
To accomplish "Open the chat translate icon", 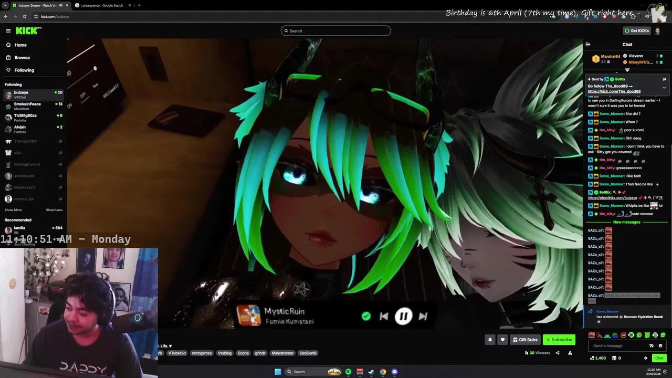I will pyautogui.click(x=652, y=346).
